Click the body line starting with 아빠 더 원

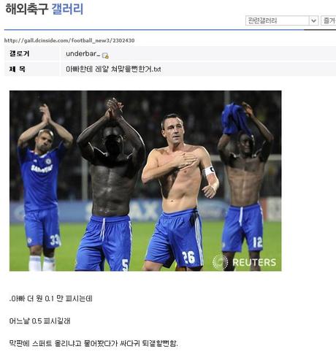pos(50,299)
